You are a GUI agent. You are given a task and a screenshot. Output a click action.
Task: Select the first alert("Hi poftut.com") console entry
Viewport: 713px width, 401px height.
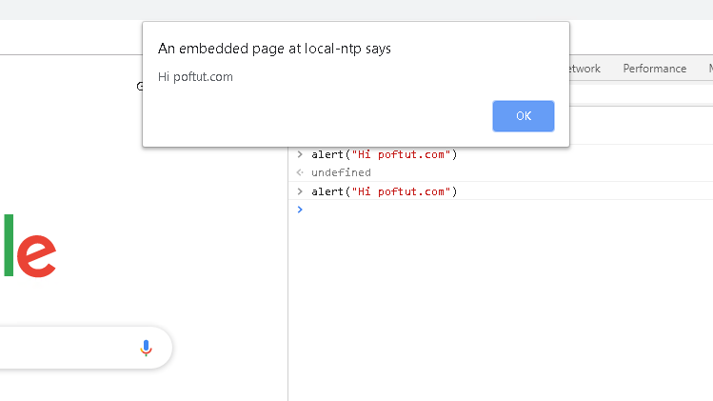coord(384,154)
